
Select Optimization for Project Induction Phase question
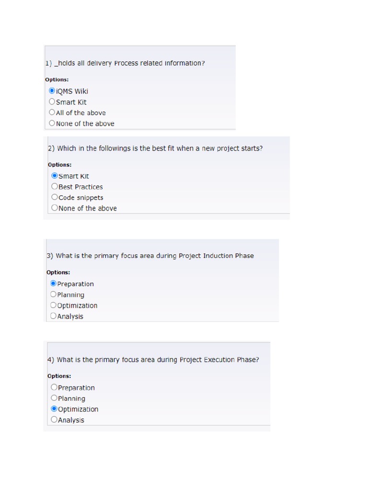click(53, 305)
